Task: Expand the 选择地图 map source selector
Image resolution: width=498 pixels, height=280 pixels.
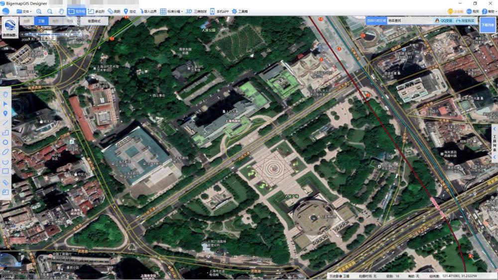Action: tap(10, 28)
